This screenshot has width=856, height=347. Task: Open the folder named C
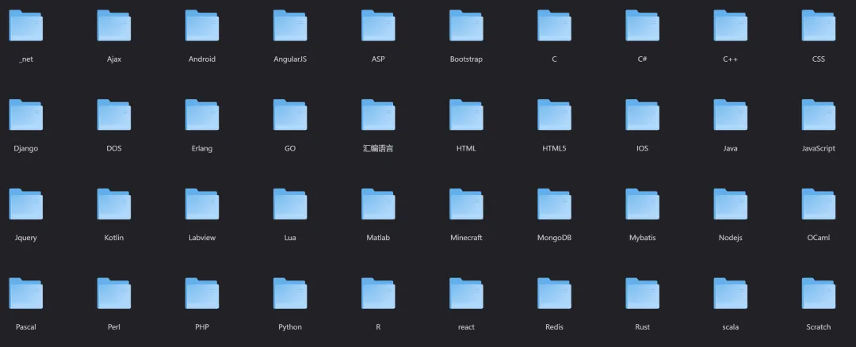tap(554, 25)
